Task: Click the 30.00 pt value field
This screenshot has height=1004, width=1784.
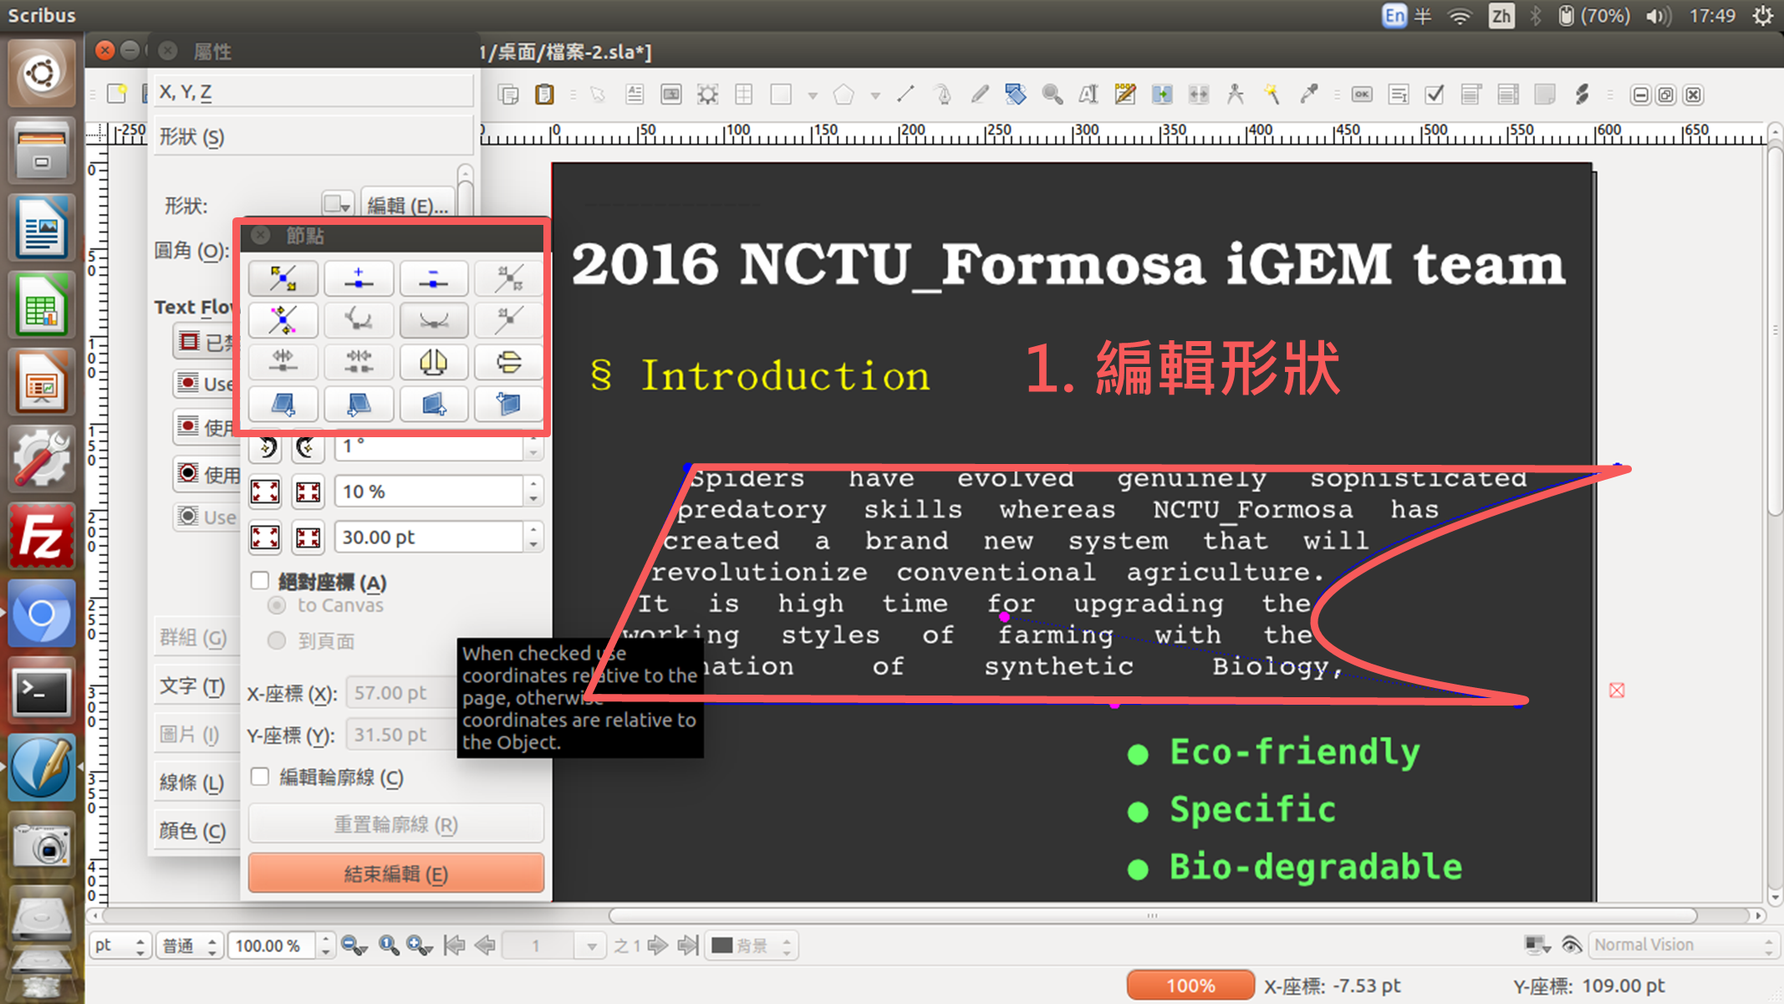Action: [x=429, y=538]
